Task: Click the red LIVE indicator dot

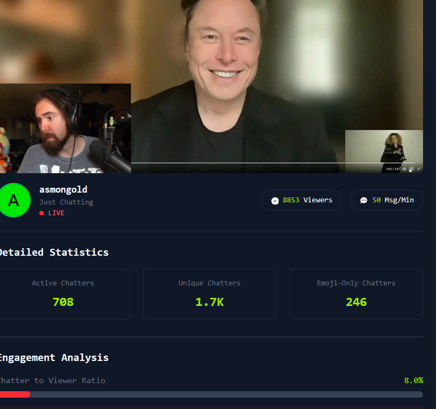Action: (41, 213)
